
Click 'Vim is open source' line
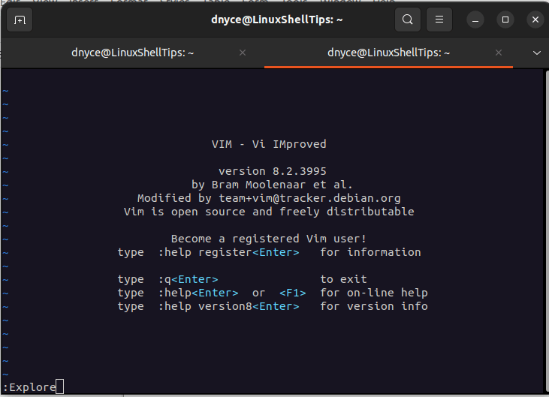[x=269, y=212]
